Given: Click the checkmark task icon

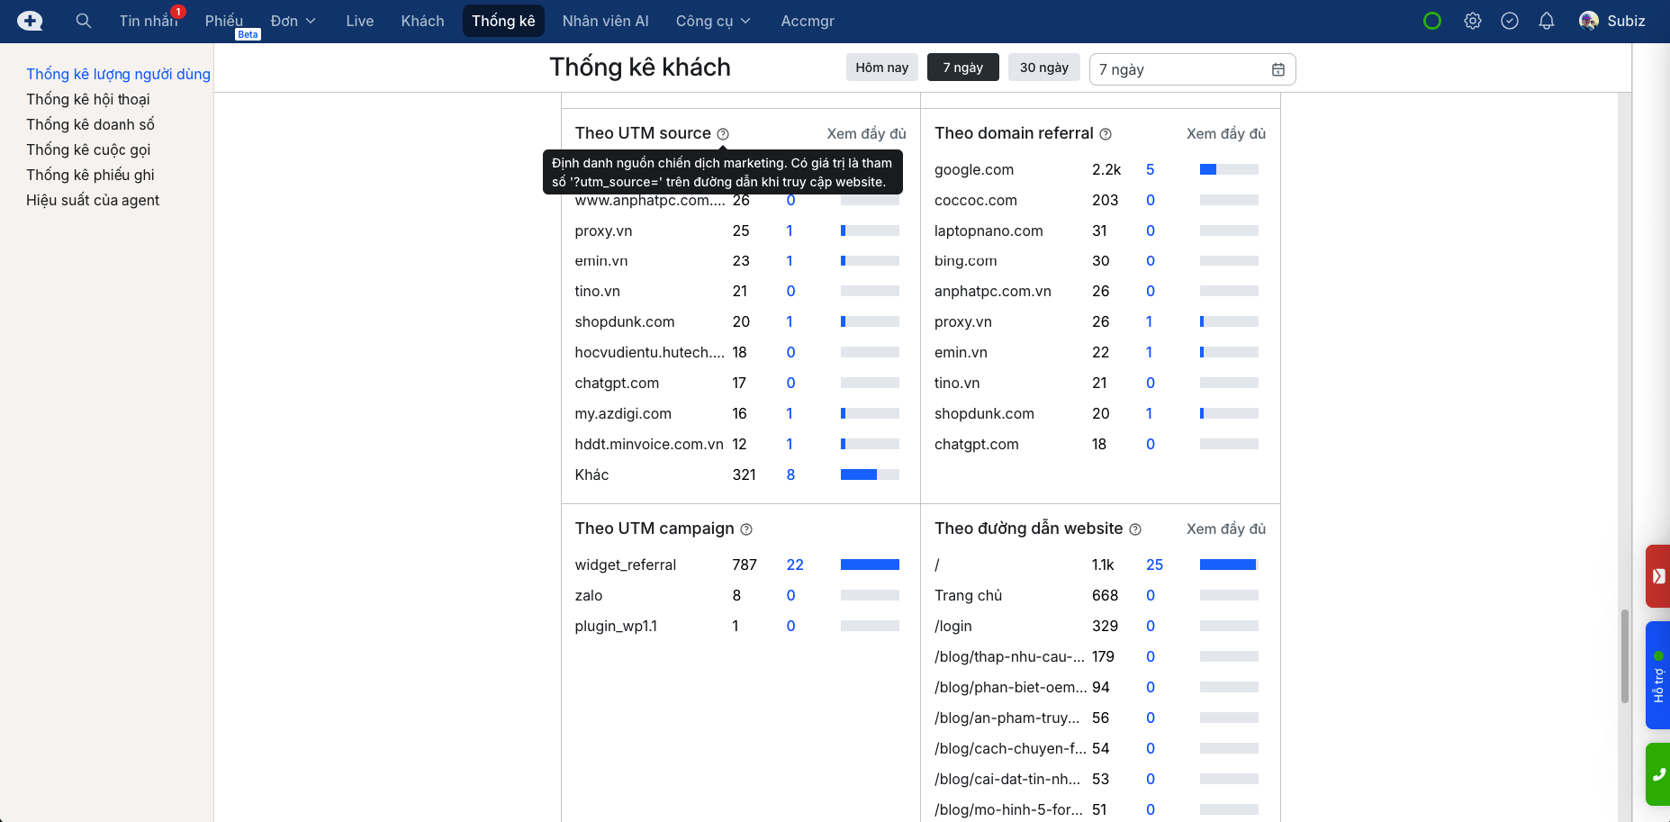Looking at the screenshot, I should click(1510, 21).
